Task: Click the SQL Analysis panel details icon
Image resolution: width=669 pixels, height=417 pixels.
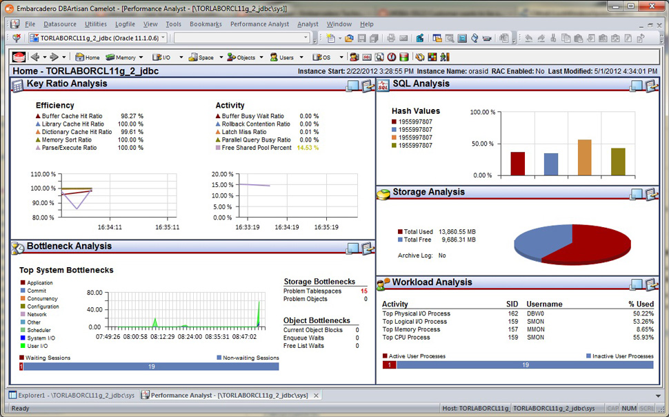Action: [x=650, y=85]
